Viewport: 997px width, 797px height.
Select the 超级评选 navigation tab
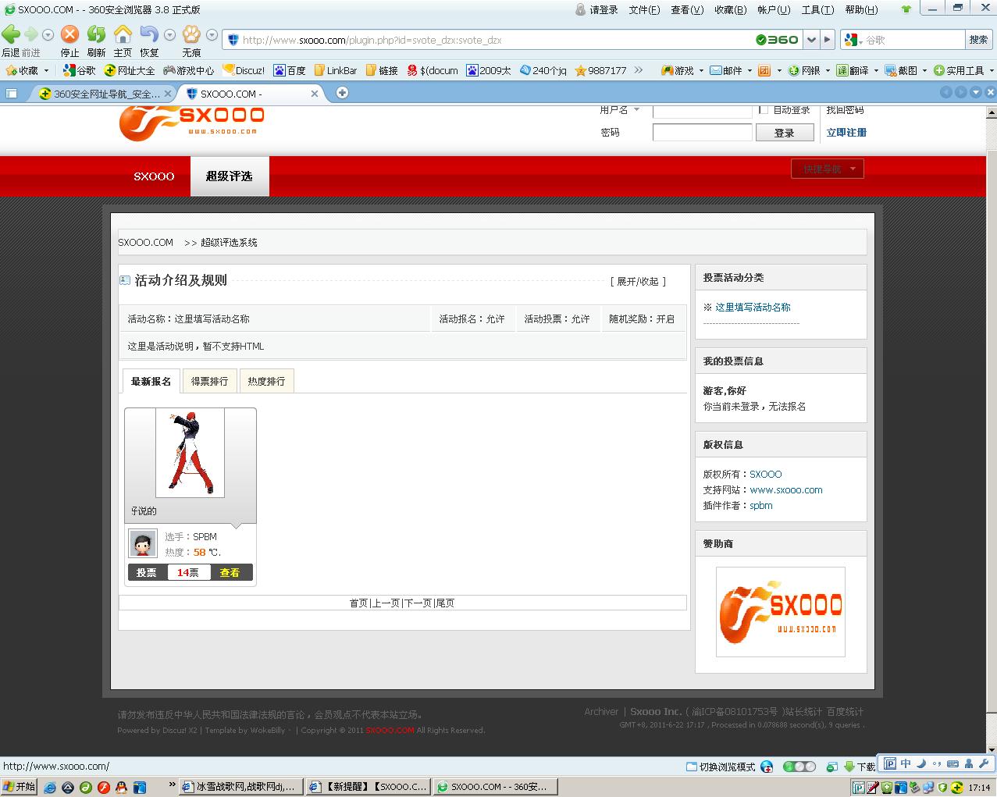click(x=229, y=176)
